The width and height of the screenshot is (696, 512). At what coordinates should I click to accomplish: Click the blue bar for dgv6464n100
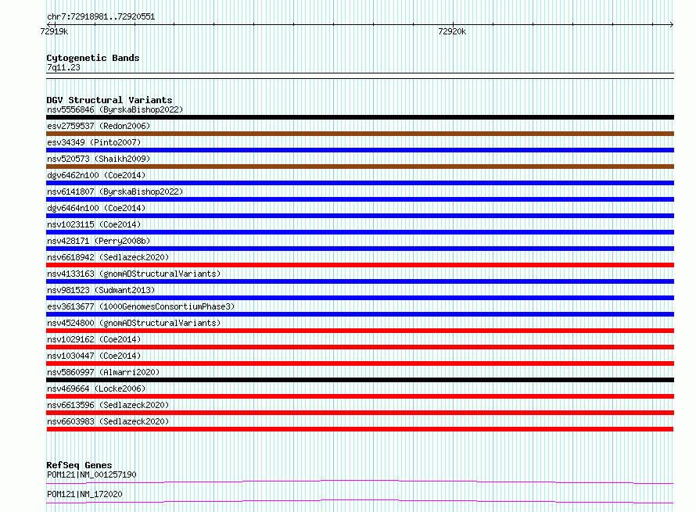tap(360, 216)
